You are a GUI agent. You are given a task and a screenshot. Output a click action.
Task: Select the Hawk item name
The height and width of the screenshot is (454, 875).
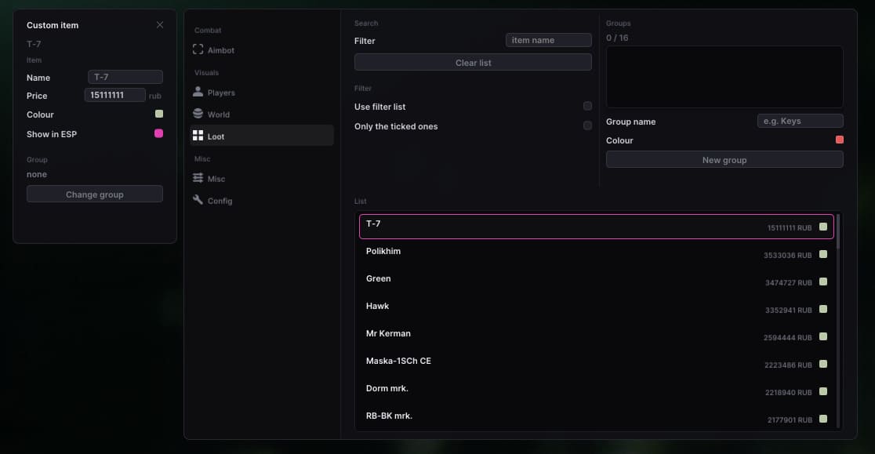click(378, 306)
